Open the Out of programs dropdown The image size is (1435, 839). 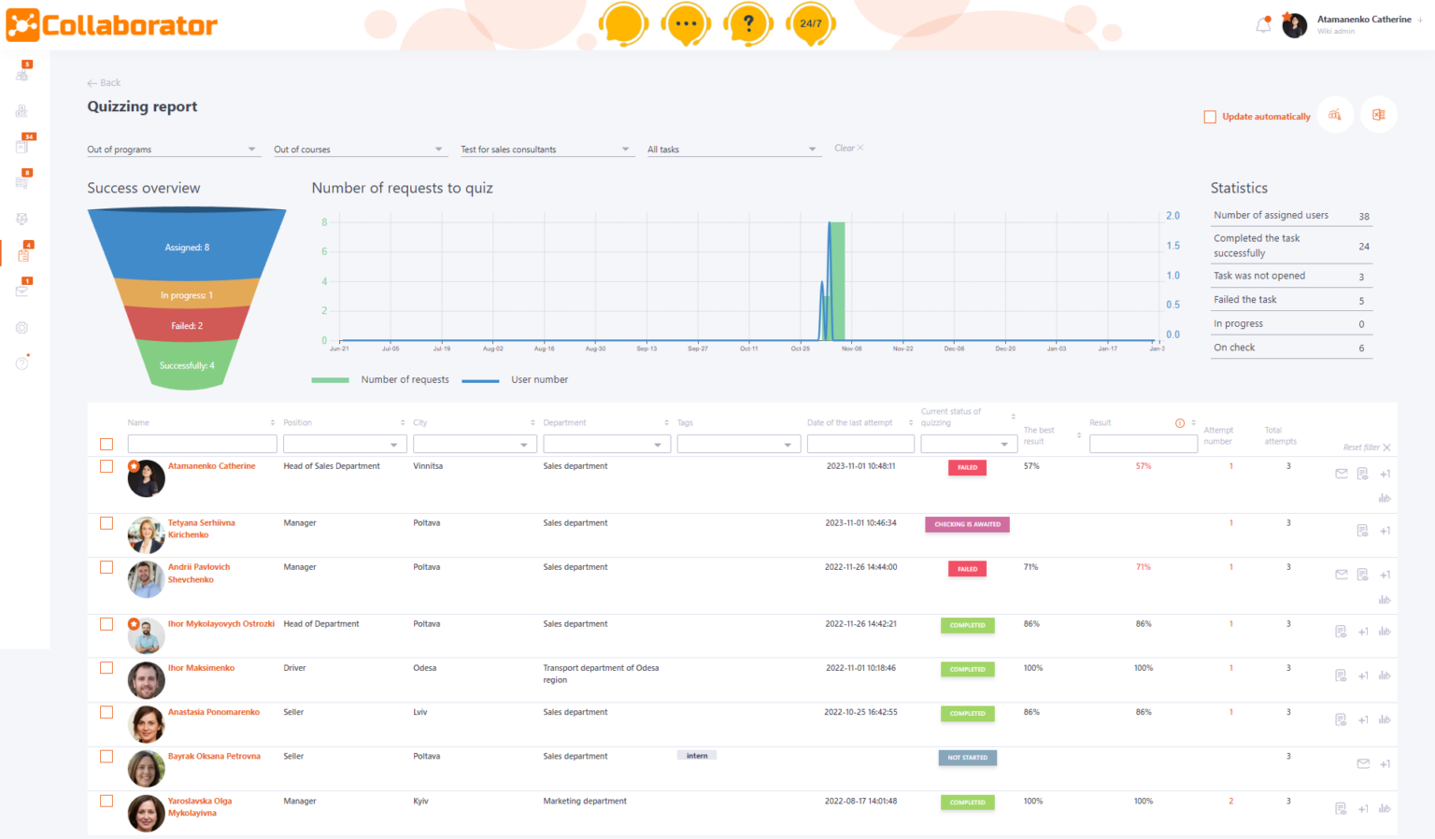point(172,149)
